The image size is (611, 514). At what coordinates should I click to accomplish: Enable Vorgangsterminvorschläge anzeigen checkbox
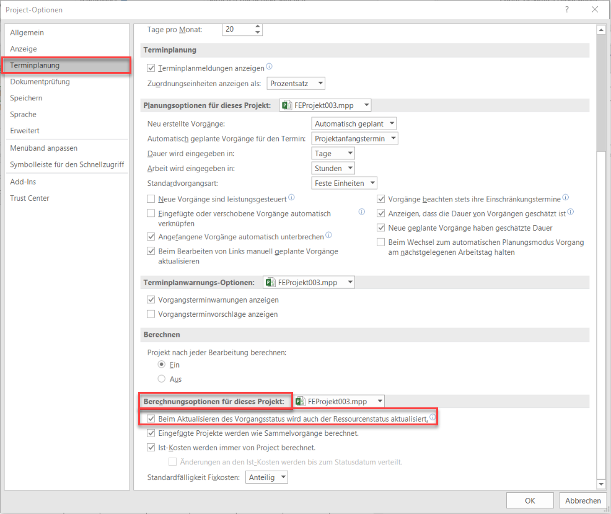point(151,314)
